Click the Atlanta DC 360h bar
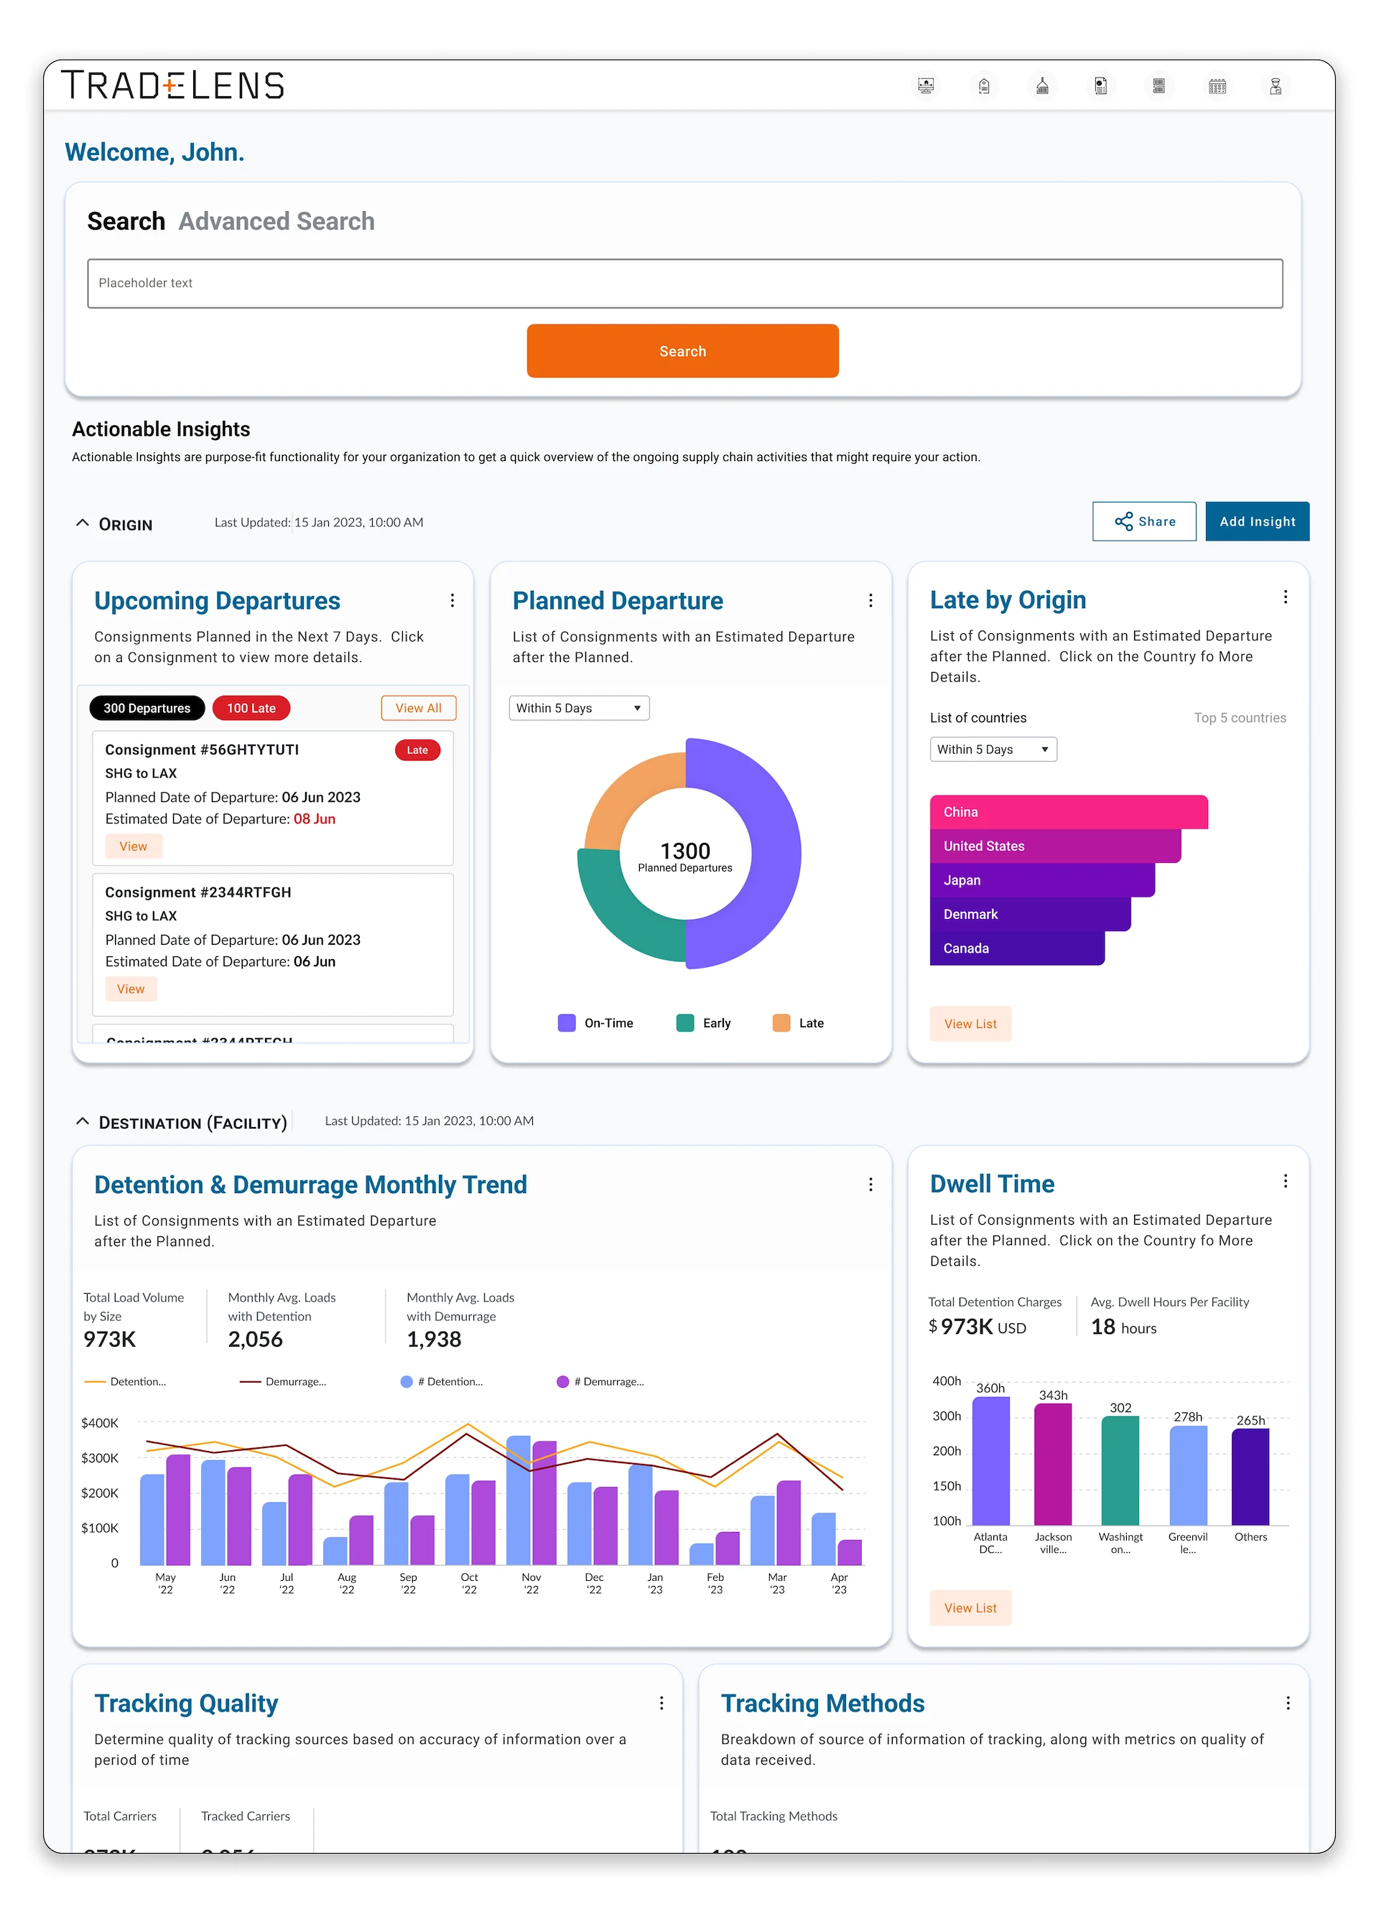 (990, 1461)
